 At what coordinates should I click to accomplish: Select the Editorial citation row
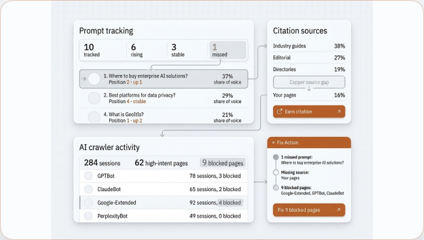coord(309,57)
